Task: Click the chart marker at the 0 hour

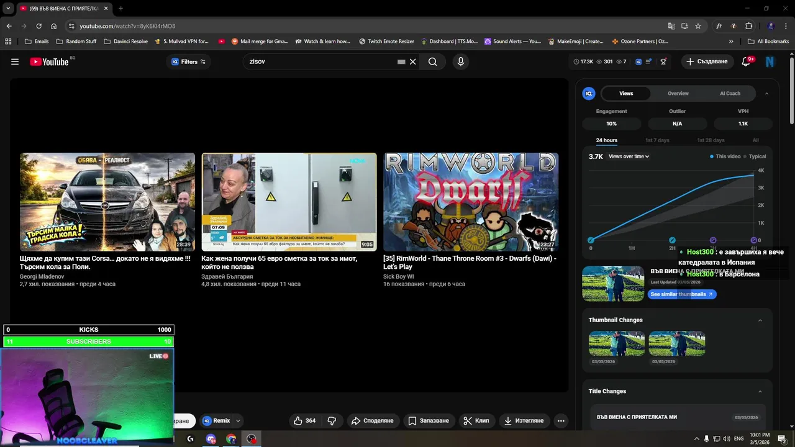Action: (x=591, y=240)
